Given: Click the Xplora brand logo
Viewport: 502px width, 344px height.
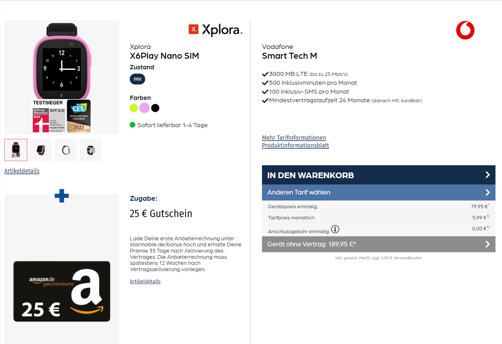Looking at the screenshot, I should click(216, 30).
